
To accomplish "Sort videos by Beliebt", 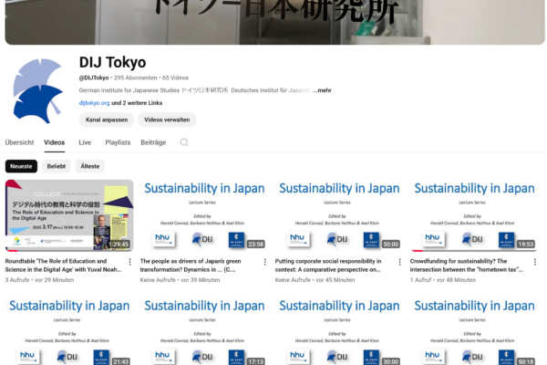I will (57, 166).
